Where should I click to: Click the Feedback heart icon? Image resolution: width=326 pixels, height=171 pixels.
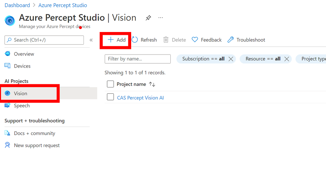point(195,40)
